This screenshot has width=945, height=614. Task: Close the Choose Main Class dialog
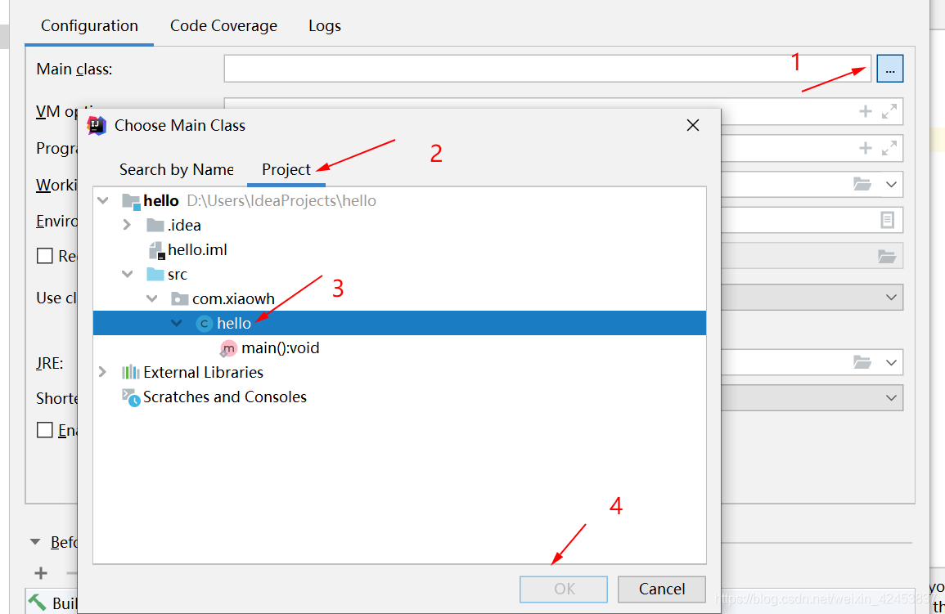click(x=693, y=125)
